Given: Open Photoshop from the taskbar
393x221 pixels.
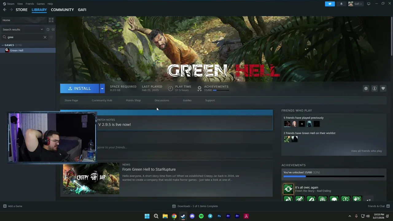Looking at the screenshot, I should (x=219, y=216).
